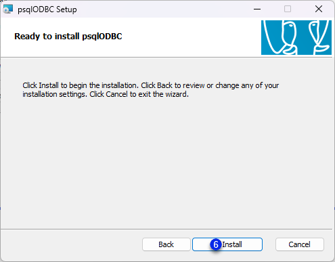Click the word "wizard" ending the instructions
This screenshot has height=262, width=335.
coord(177,94)
